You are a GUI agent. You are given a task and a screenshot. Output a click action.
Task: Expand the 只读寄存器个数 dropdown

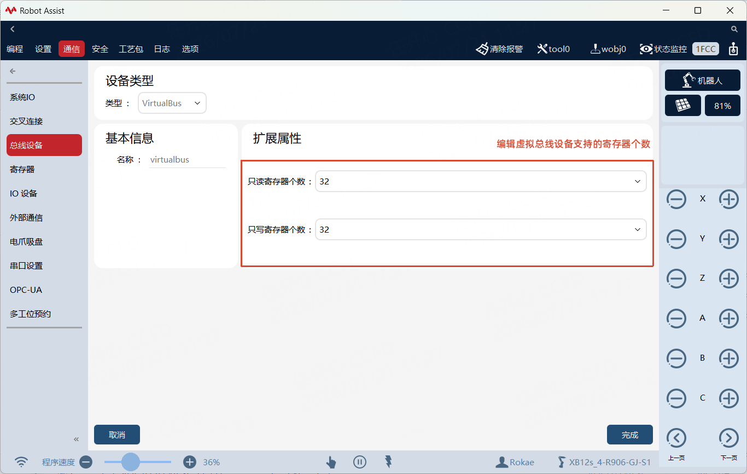click(481, 181)
